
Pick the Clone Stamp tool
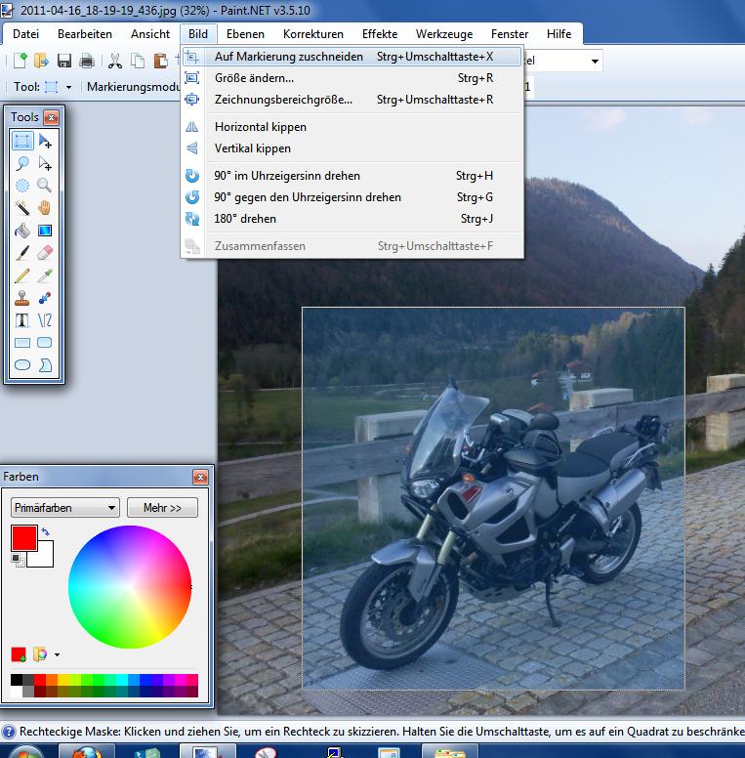click(x=22, y=298)
